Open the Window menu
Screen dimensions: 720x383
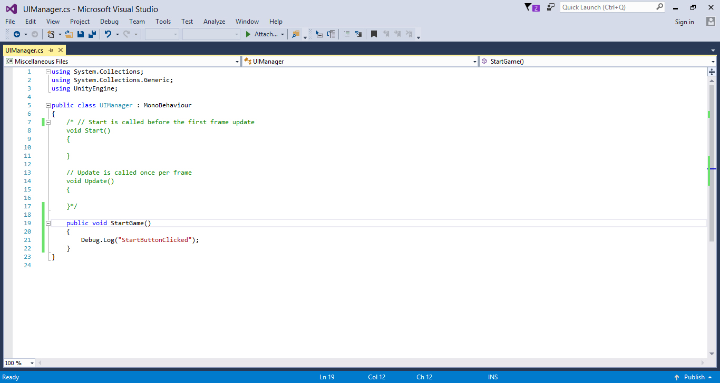[247, 22]
